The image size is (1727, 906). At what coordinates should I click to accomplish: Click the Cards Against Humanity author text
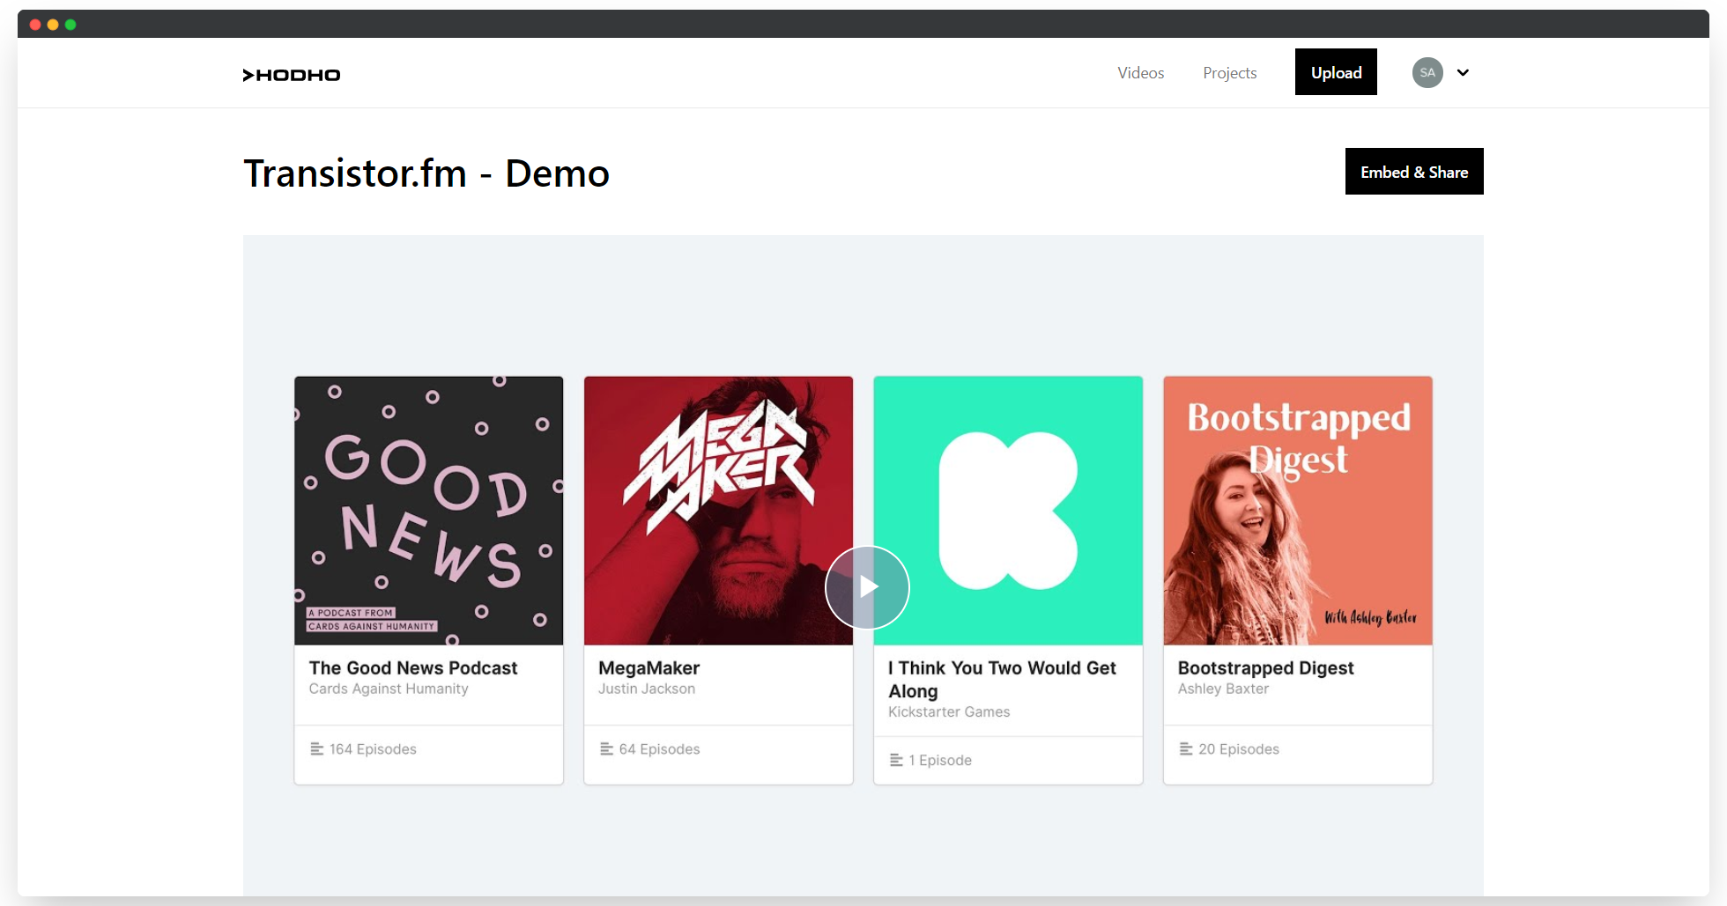point(389,689)
